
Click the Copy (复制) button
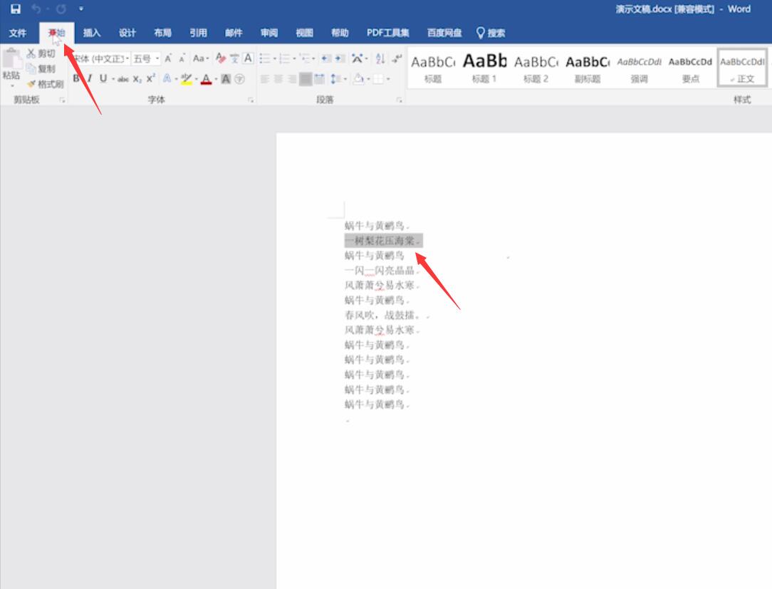(x=41, y=68)
